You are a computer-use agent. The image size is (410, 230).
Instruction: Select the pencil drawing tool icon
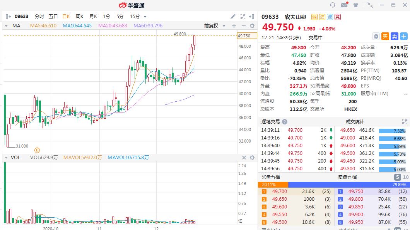233,17
